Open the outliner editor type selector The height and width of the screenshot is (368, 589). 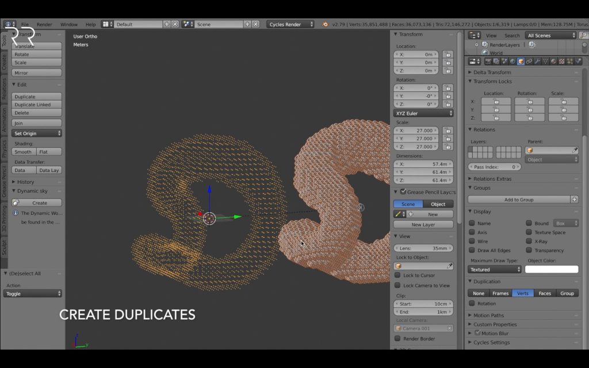475,35
